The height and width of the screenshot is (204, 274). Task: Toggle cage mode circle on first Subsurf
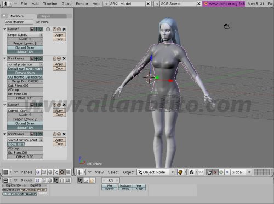point(48,29)
